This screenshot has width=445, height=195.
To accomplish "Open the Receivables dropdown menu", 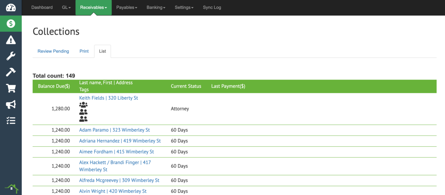I will coord(93,7).
